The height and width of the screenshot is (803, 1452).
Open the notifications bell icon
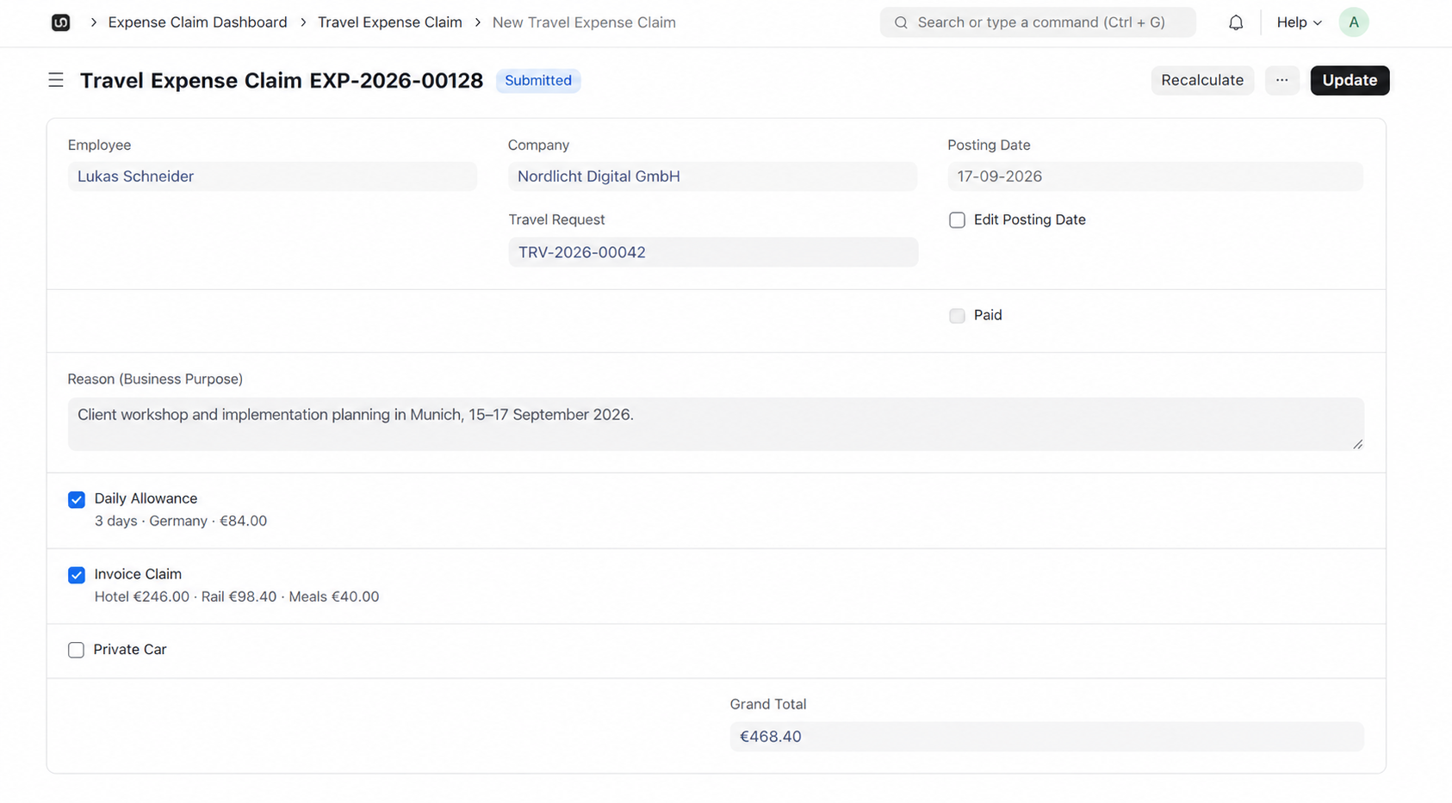coord(1236,22)
